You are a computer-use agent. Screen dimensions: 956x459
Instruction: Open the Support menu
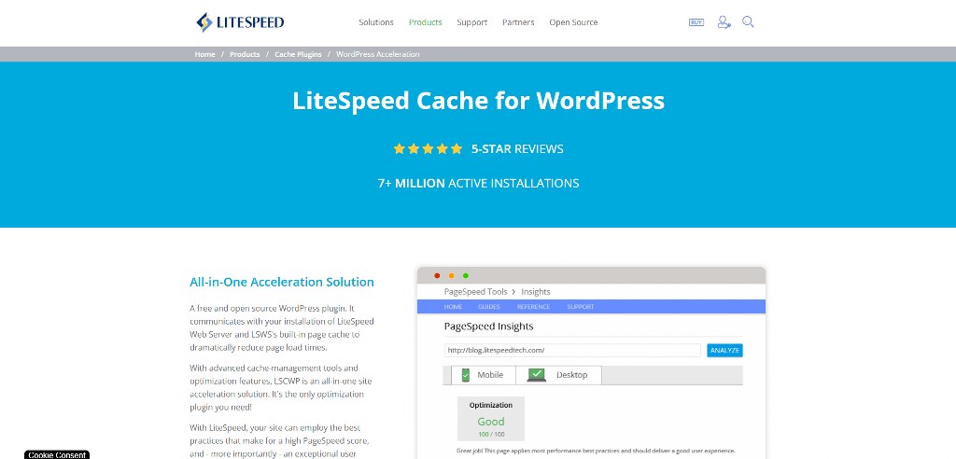coord(471,22)
